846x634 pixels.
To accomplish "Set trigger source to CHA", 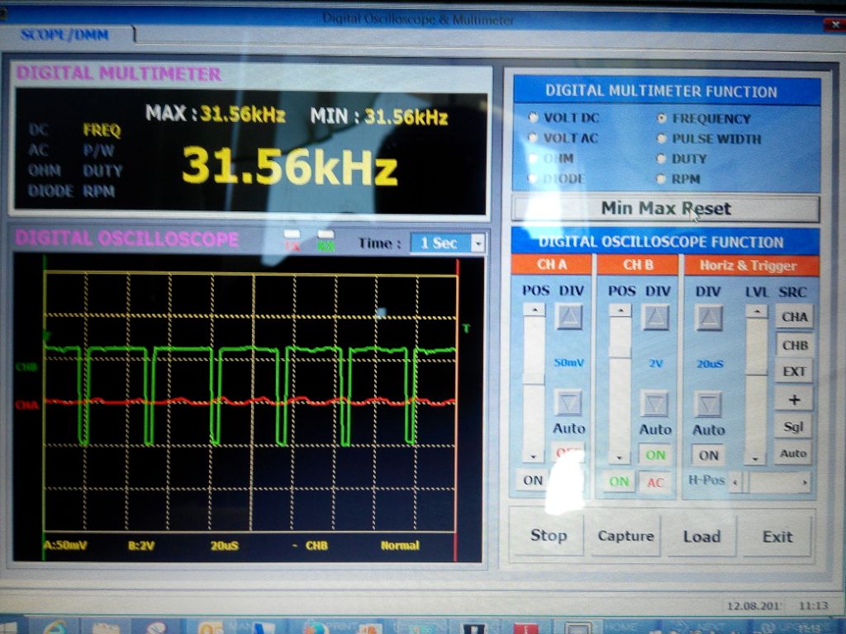I will (794, 316).
